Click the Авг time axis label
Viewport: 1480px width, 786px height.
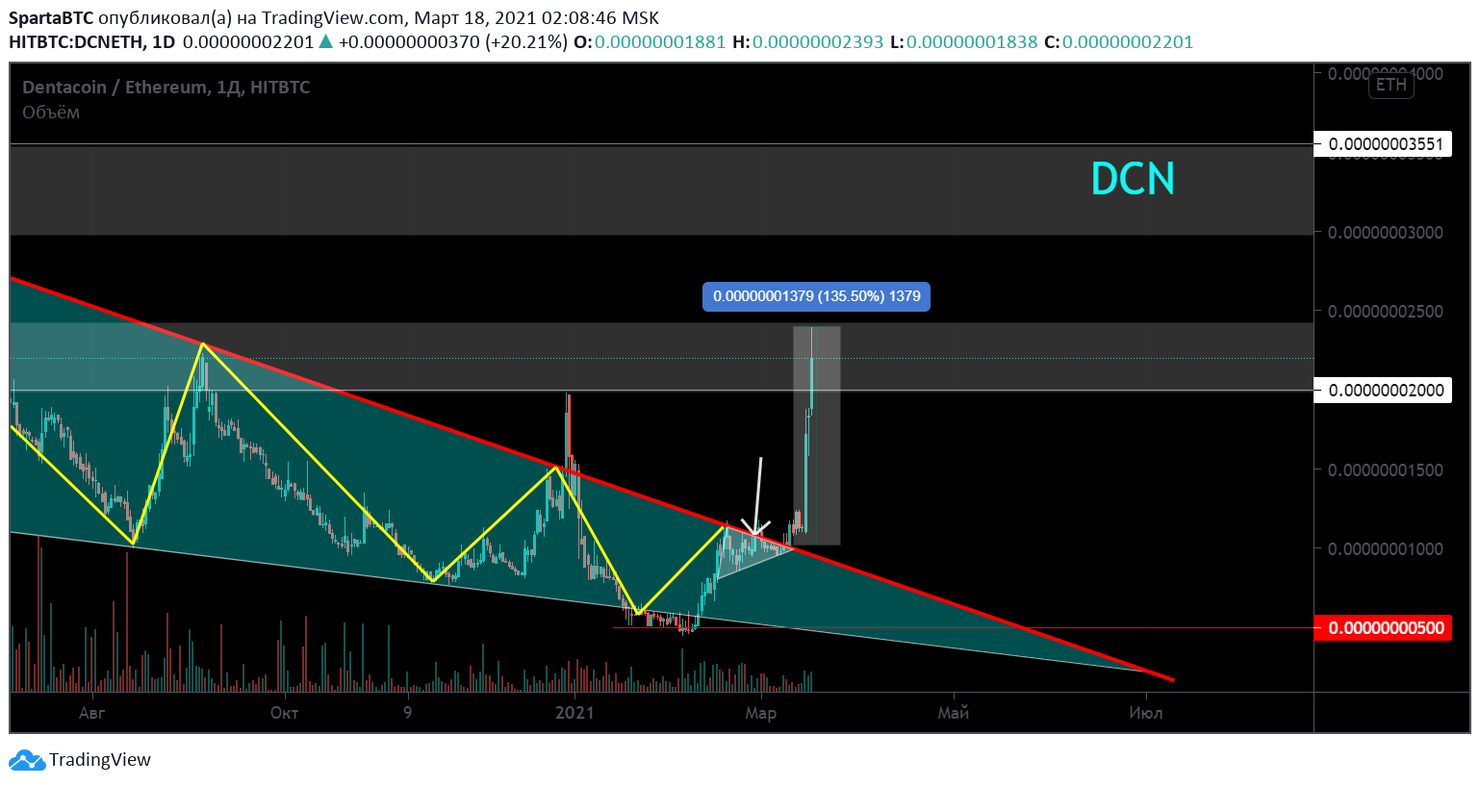(x=91, y=713)
